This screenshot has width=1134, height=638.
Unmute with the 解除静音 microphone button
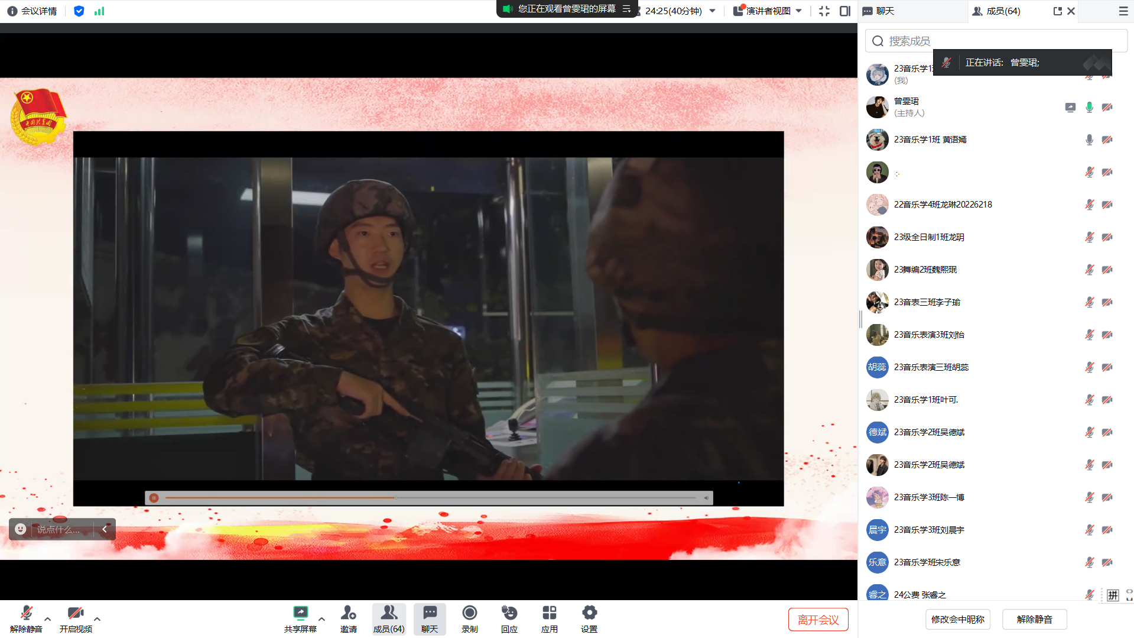(26, 619)
